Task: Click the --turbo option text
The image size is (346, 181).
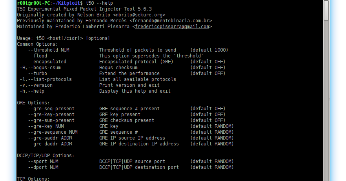Action: [38, 73]
